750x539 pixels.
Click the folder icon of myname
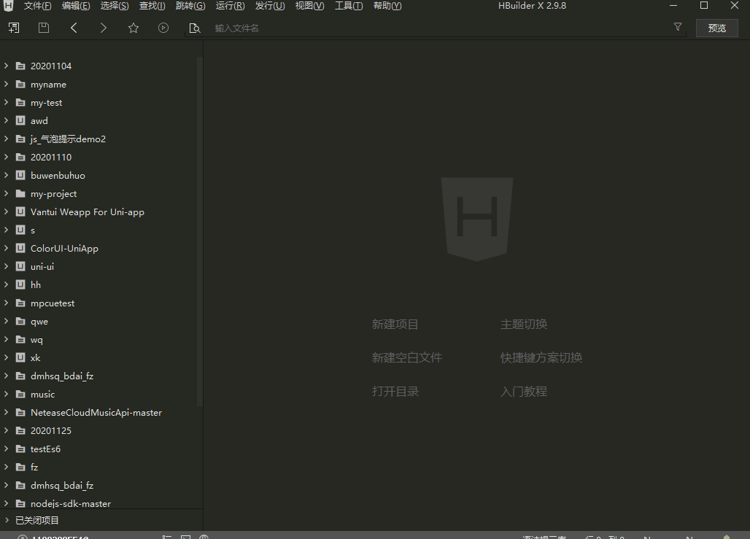[x=20, y=84]
